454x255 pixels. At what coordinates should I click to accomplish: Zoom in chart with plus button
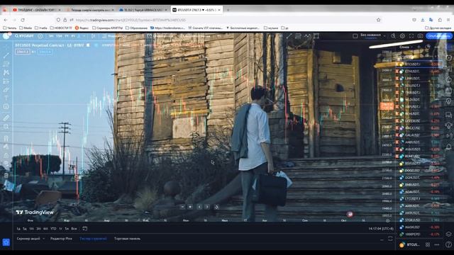coord(190,207)
